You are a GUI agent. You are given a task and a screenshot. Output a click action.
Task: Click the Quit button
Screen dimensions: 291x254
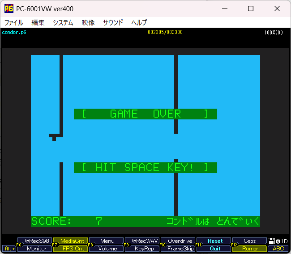point(215,249)
